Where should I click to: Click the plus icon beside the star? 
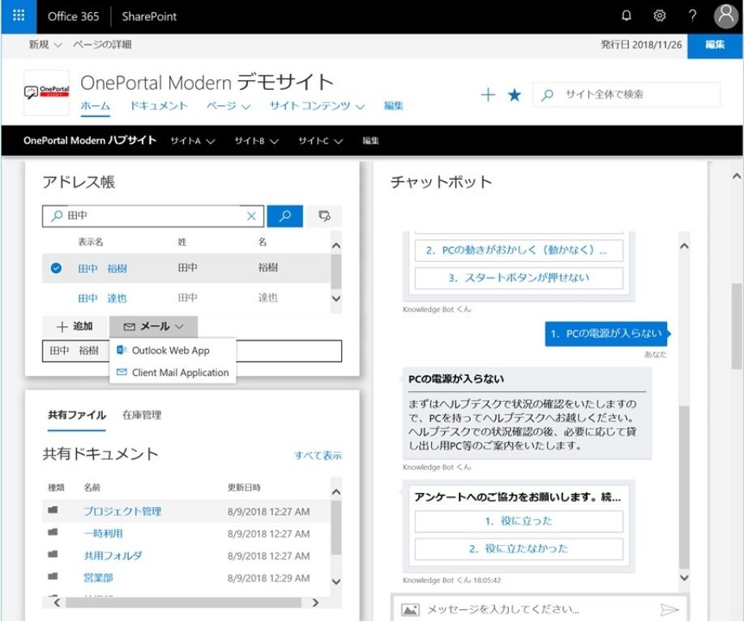tap(488, 95)
